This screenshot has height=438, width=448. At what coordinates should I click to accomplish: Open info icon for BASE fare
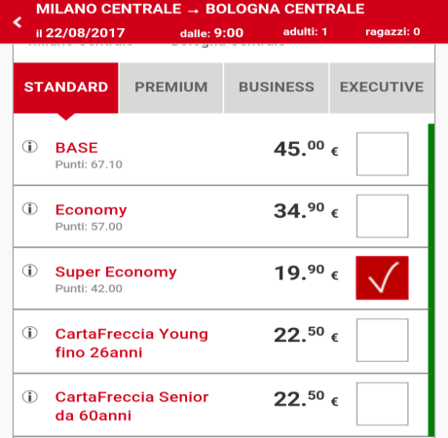(x=30, y=147)
